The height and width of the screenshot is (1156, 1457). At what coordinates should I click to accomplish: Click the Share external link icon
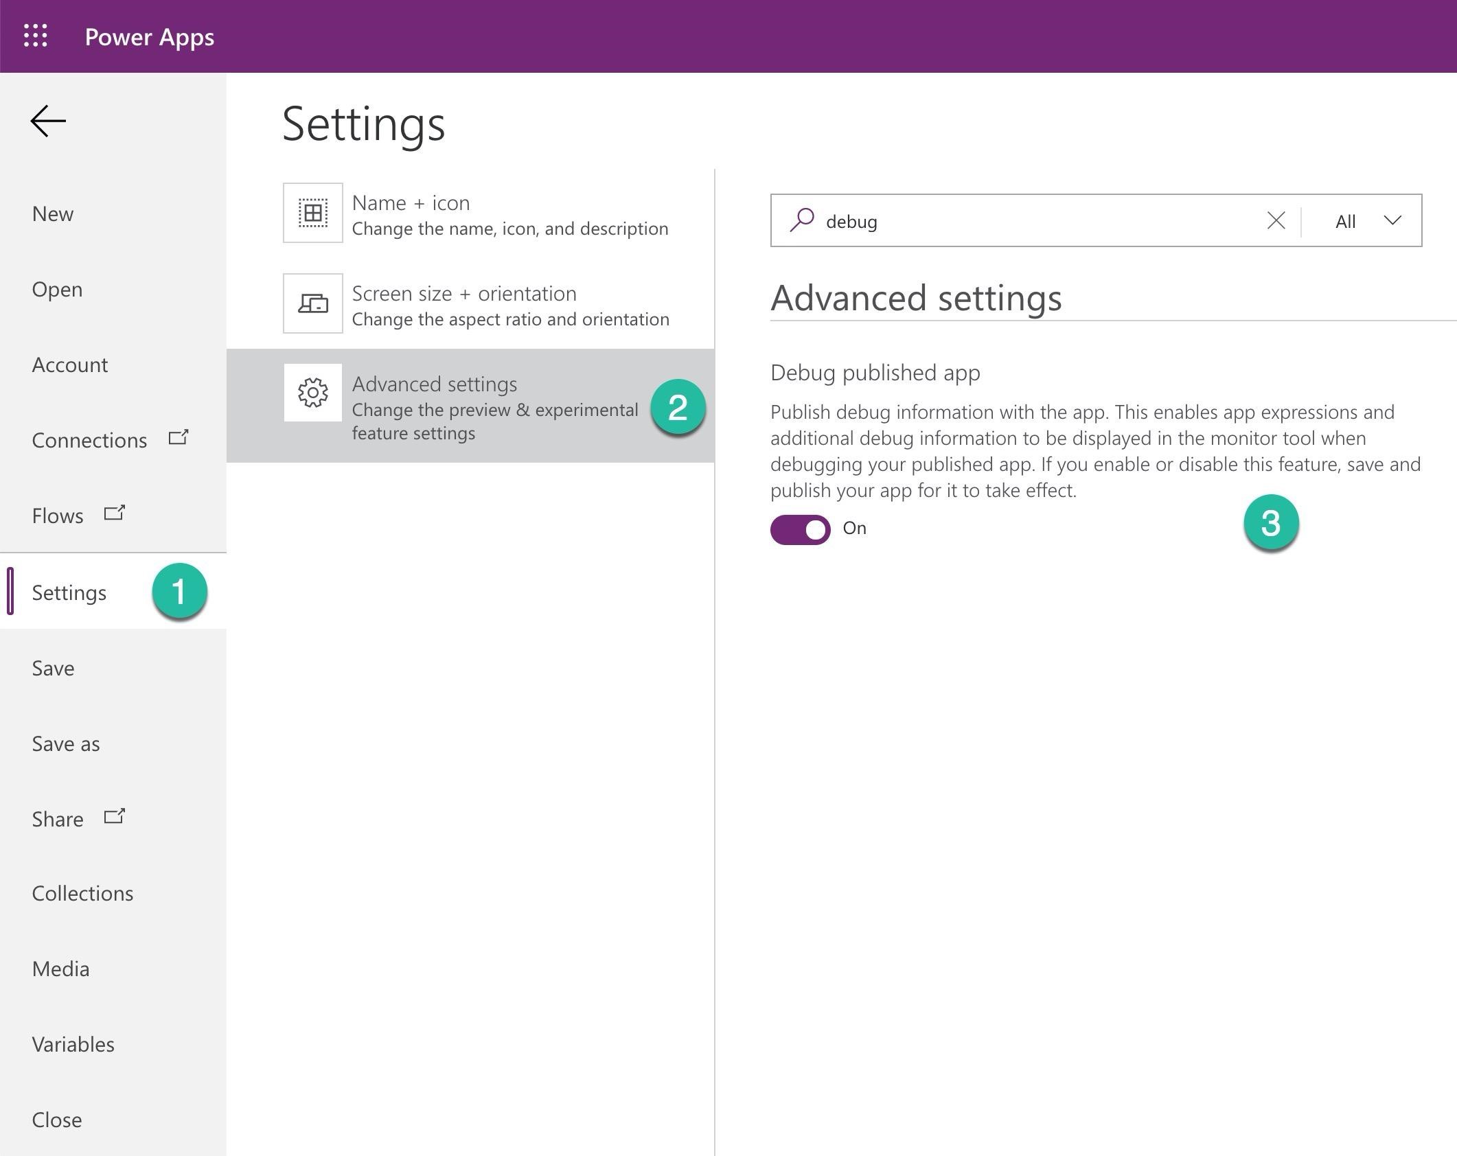[114, 816]
